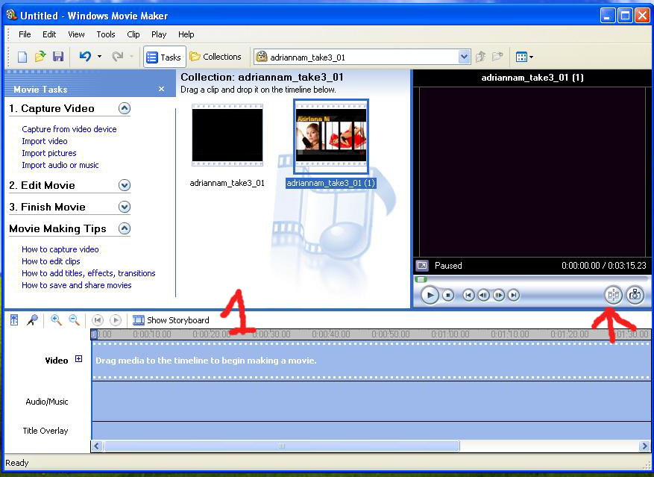The height and width of the screenshot is (477, 654).
Task: Zoom out on the timeline
Action: point(75,320)
